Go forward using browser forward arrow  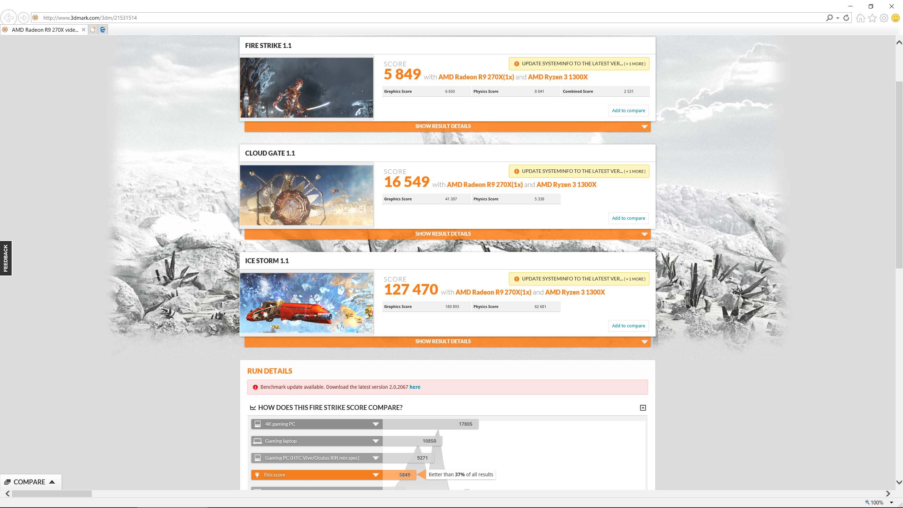[23, 18]
